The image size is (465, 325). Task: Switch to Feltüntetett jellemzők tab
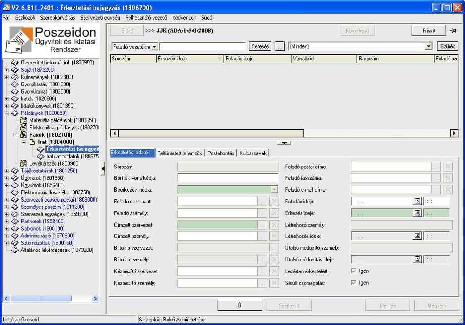click(x=180, y=153)
